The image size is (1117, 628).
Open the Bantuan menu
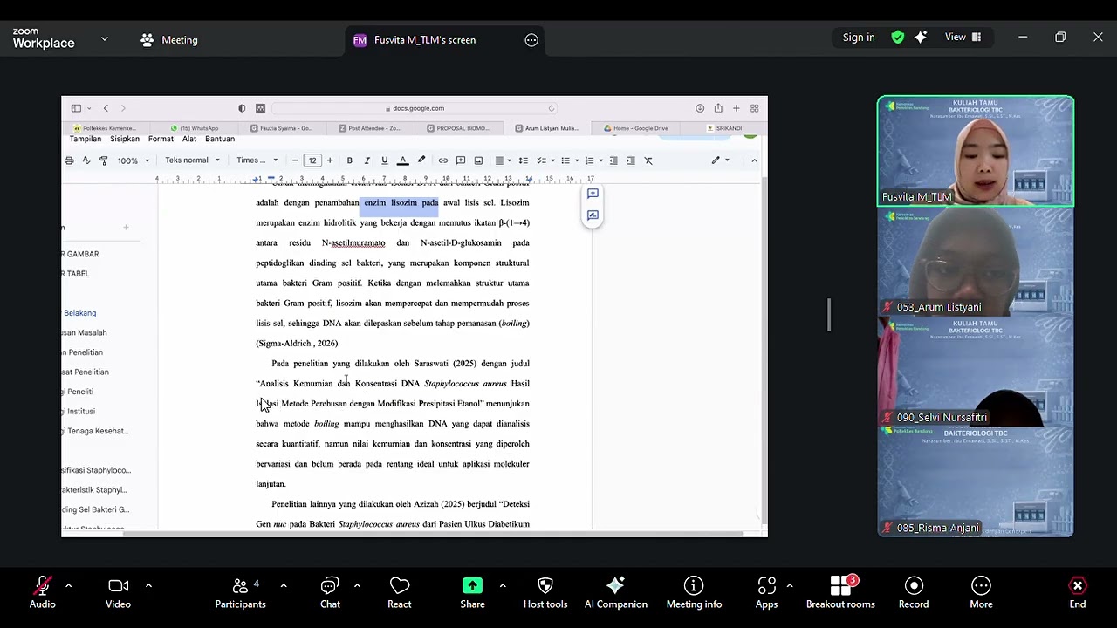220,139
